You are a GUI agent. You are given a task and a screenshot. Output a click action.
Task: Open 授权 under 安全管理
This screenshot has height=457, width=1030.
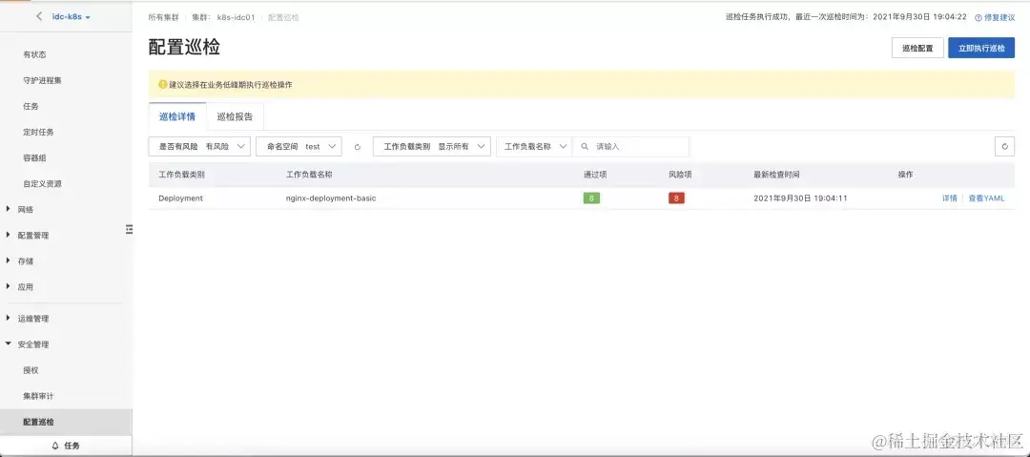[x=31, y=370]
